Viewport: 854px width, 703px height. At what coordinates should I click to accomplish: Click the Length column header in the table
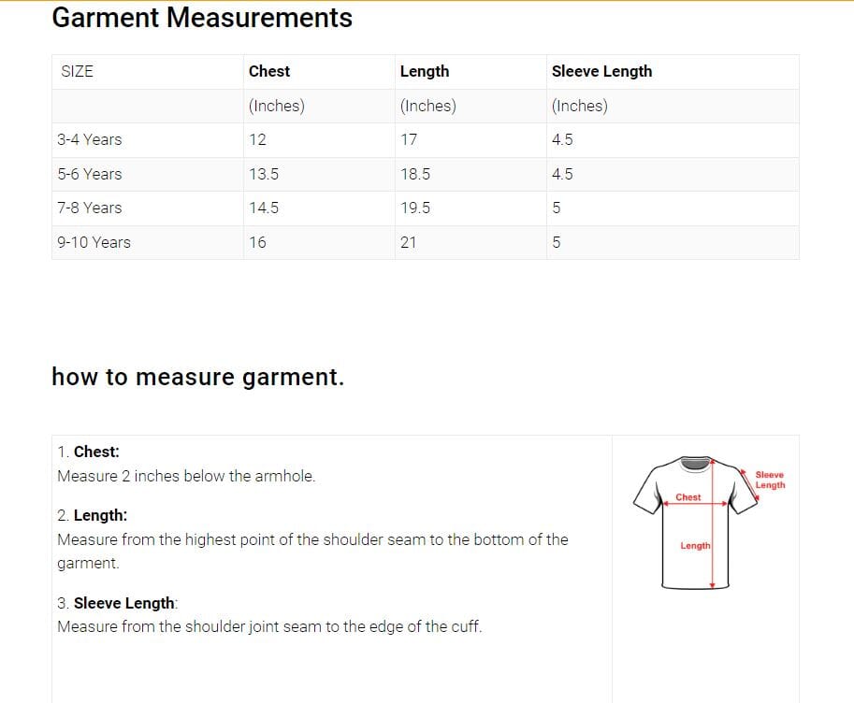pos(424,71)
